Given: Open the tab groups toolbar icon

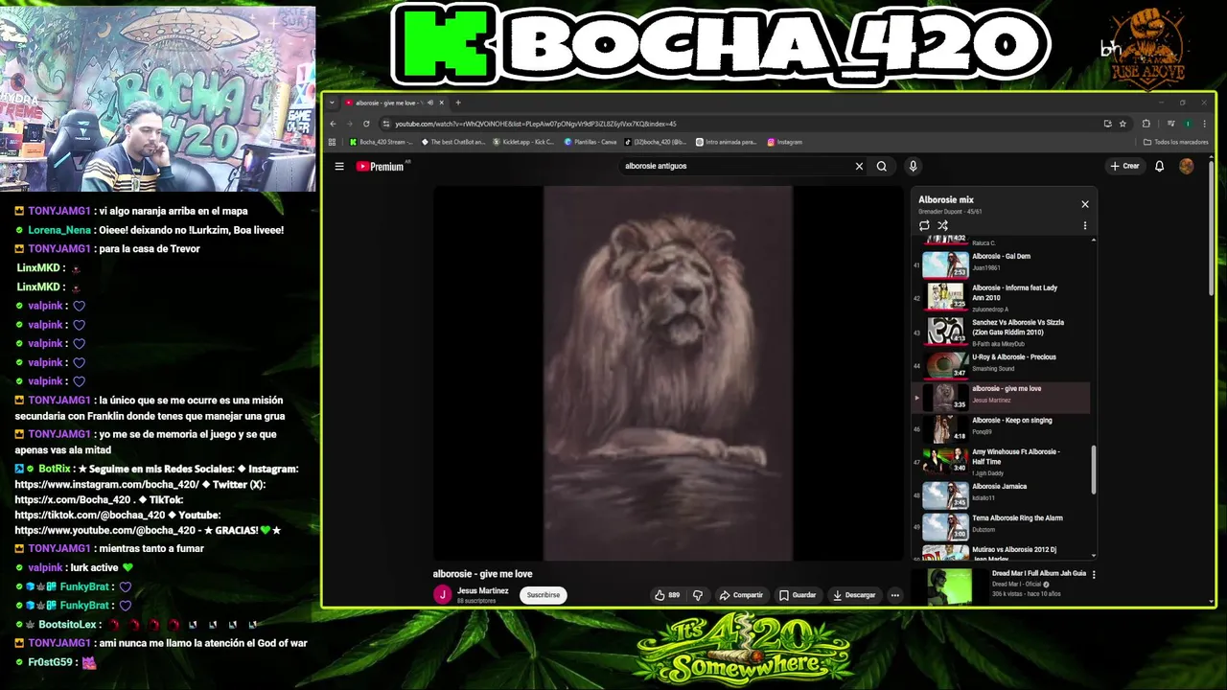Looking at the screenshot, I should [x=1171, y=124].
